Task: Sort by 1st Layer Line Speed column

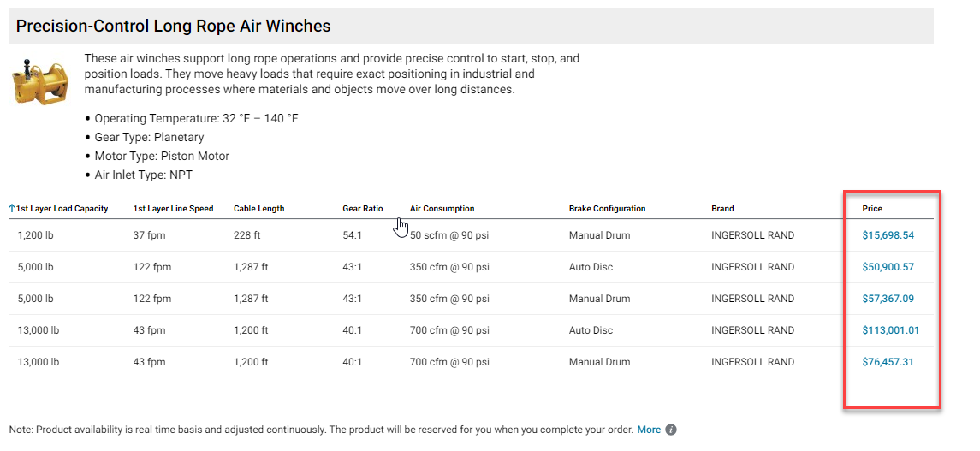Action: tap(173, 209)
